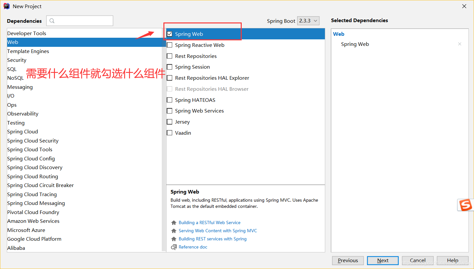Check the Spring Reactive Web checkbox
The image size is (474, 269).
click(170, 45)
